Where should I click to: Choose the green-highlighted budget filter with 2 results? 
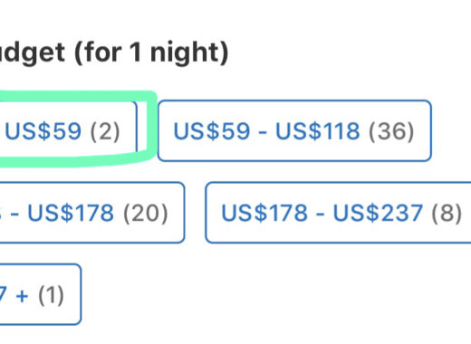point(68,130)
